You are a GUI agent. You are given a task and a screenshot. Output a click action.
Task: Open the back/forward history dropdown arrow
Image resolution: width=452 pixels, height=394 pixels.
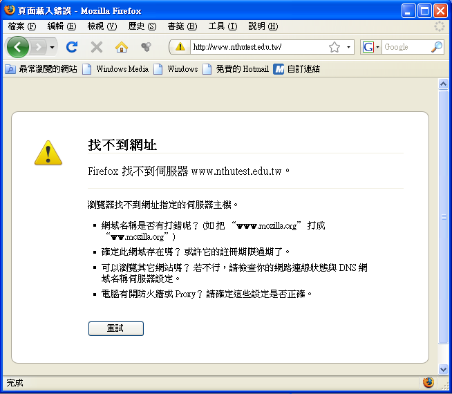pyautogui.click(x=53, y=47)
